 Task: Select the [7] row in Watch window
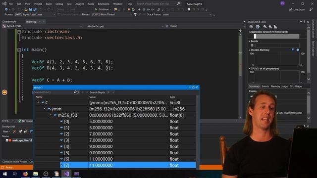[x=128, y=165]
